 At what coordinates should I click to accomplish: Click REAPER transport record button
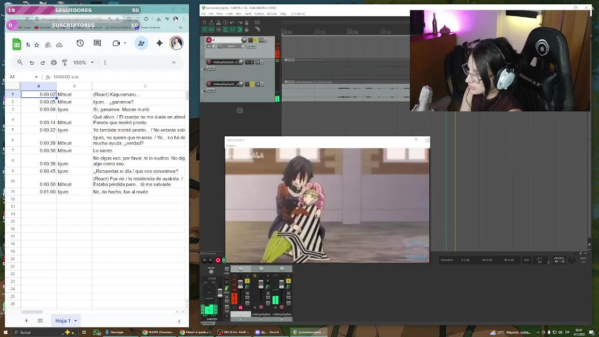coord(218,260)
